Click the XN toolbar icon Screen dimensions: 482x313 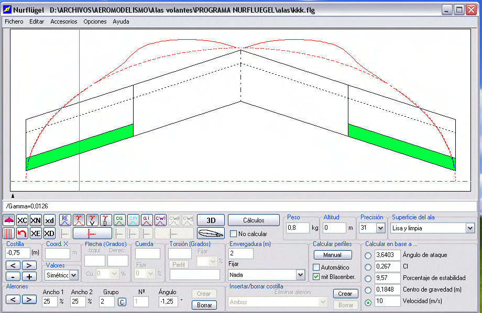36,220
